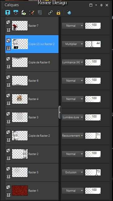Click the move layer down arrow icon
The width and height of the screenshot is (113, 201).
15,13
